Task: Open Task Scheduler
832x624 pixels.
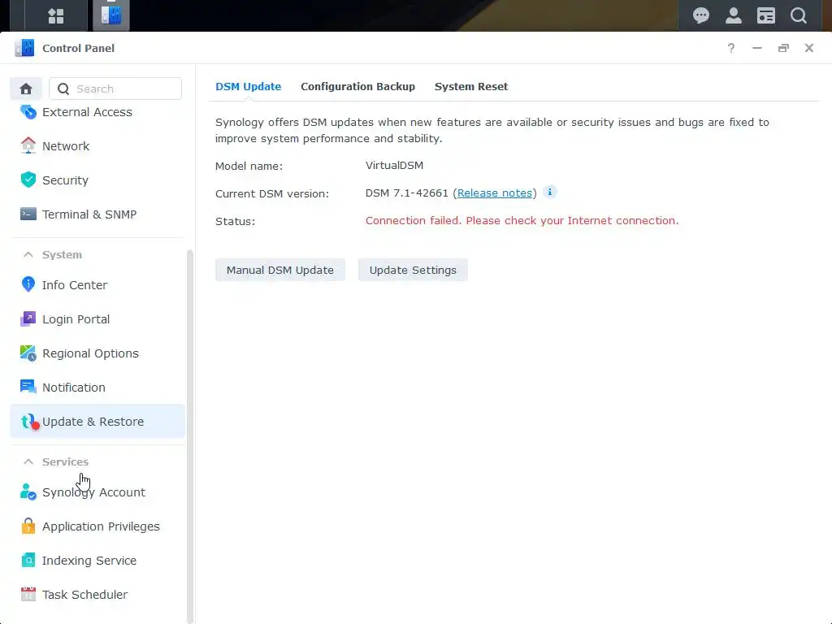Action: pos(97,594)
